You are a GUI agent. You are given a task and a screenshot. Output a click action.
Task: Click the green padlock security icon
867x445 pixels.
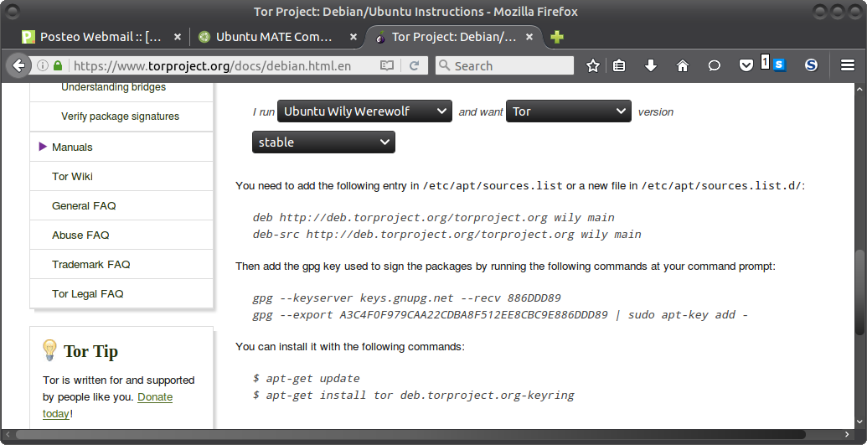point(58,66)
